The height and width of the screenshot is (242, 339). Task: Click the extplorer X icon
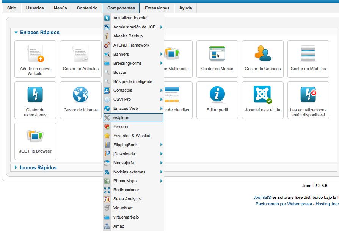(x=107, y=117)
